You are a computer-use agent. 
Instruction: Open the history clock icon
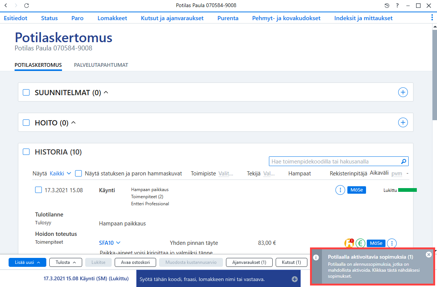[387, 6]
